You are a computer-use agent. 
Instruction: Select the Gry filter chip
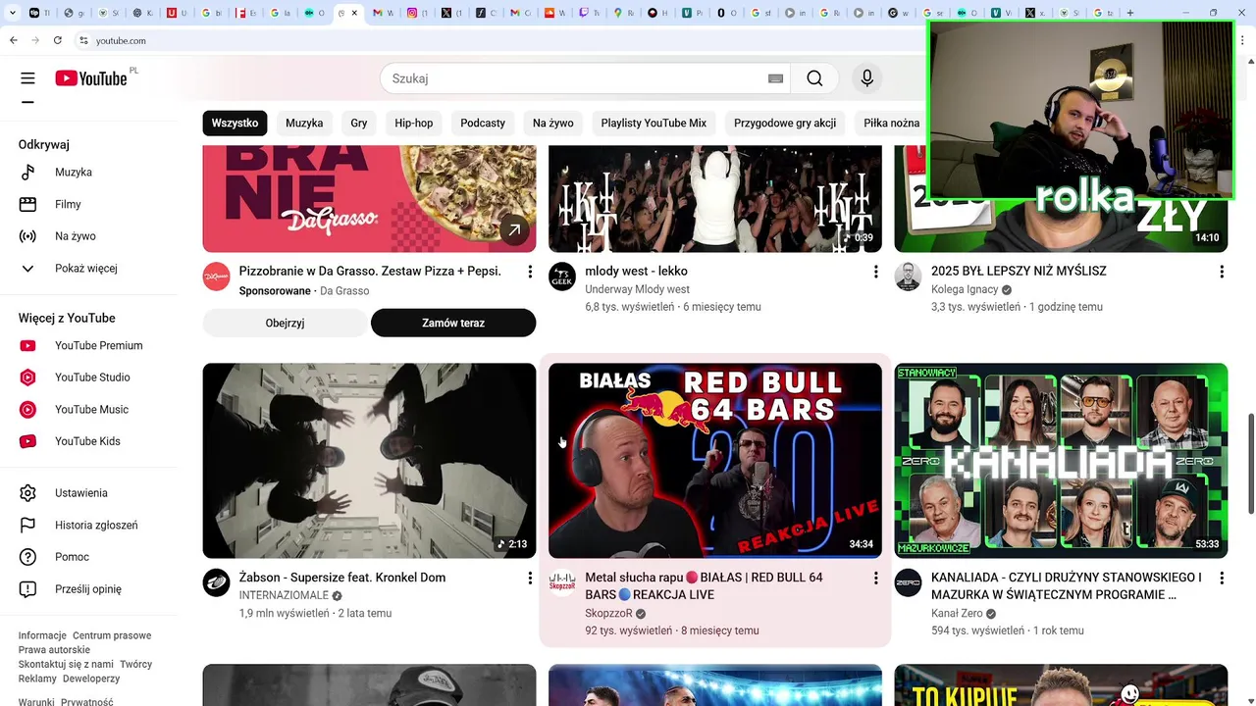359,123
